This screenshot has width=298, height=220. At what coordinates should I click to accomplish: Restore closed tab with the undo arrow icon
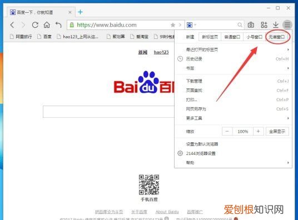tap(58, 25)
